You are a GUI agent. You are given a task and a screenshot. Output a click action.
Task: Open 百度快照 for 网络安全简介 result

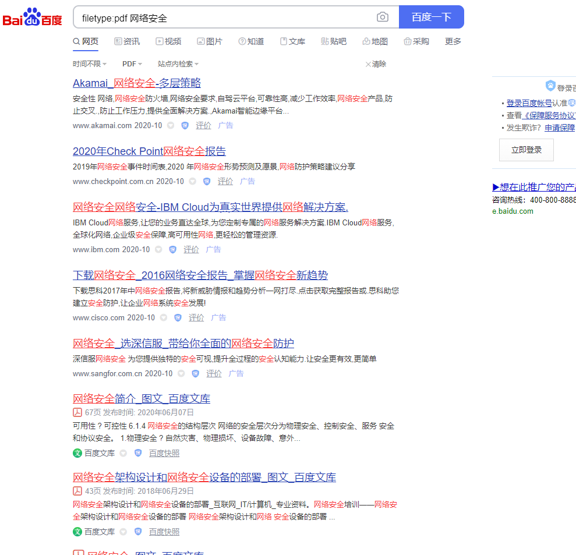(x=164, y=453)
